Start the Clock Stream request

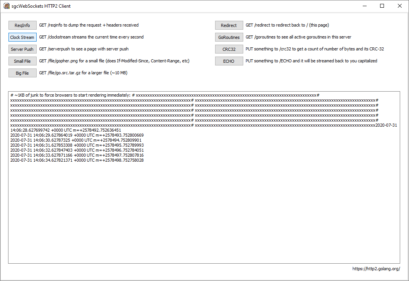click(22, 37)
